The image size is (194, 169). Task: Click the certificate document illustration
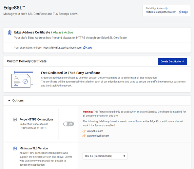[22, 79]
